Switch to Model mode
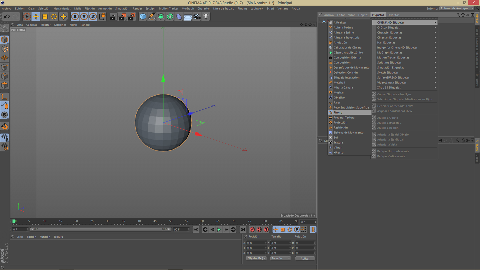 4,40
